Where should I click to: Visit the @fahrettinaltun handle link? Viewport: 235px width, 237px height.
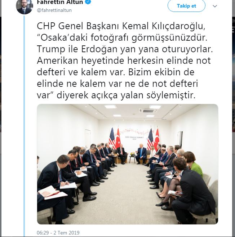coord(54,10)
